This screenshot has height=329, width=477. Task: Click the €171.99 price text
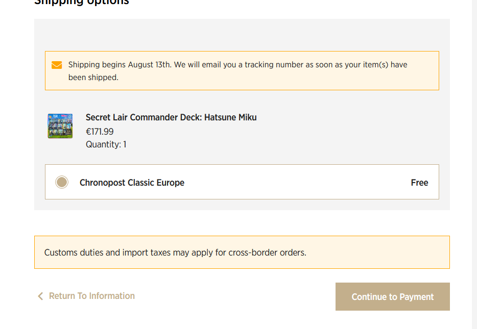tap(100, 132)
